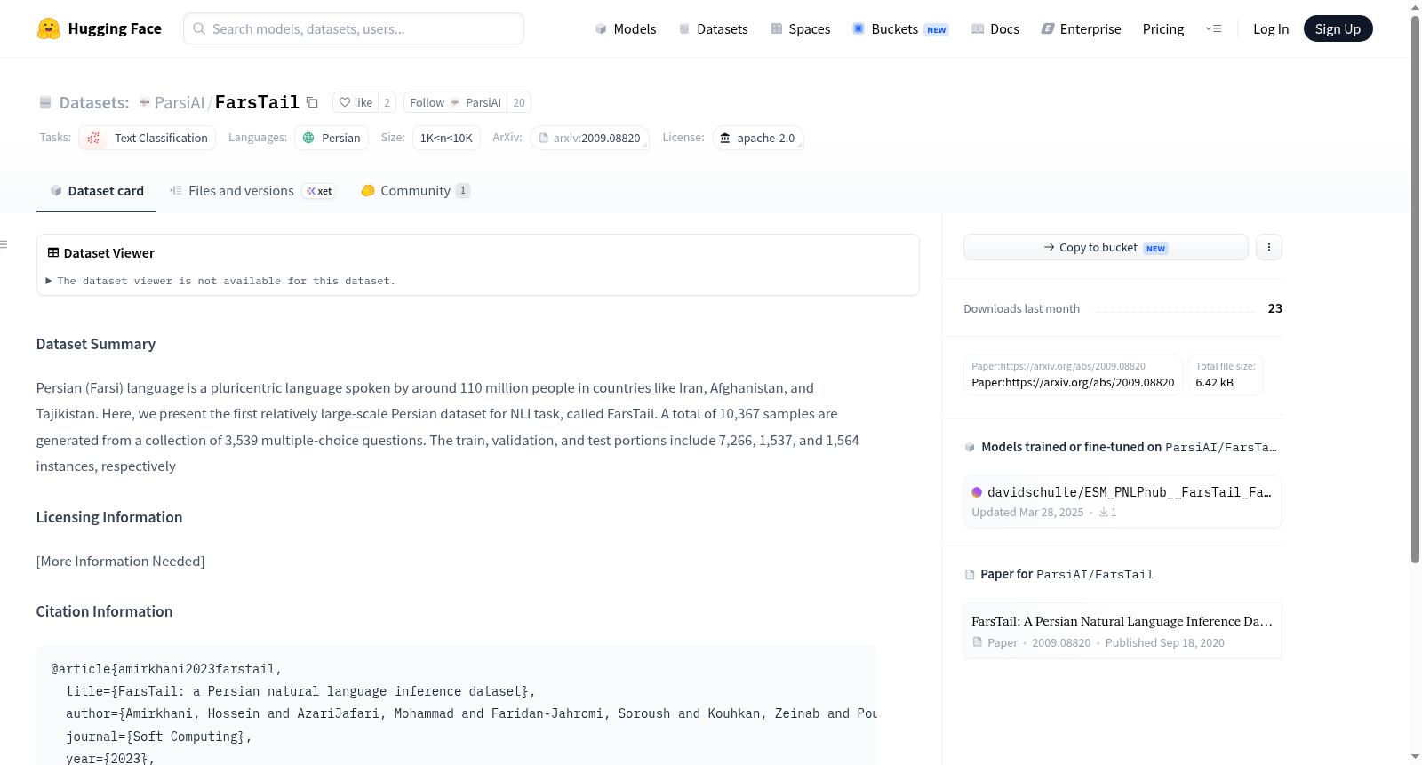
Task: Click the Text Classification task tag
Action: click(148, 138)
